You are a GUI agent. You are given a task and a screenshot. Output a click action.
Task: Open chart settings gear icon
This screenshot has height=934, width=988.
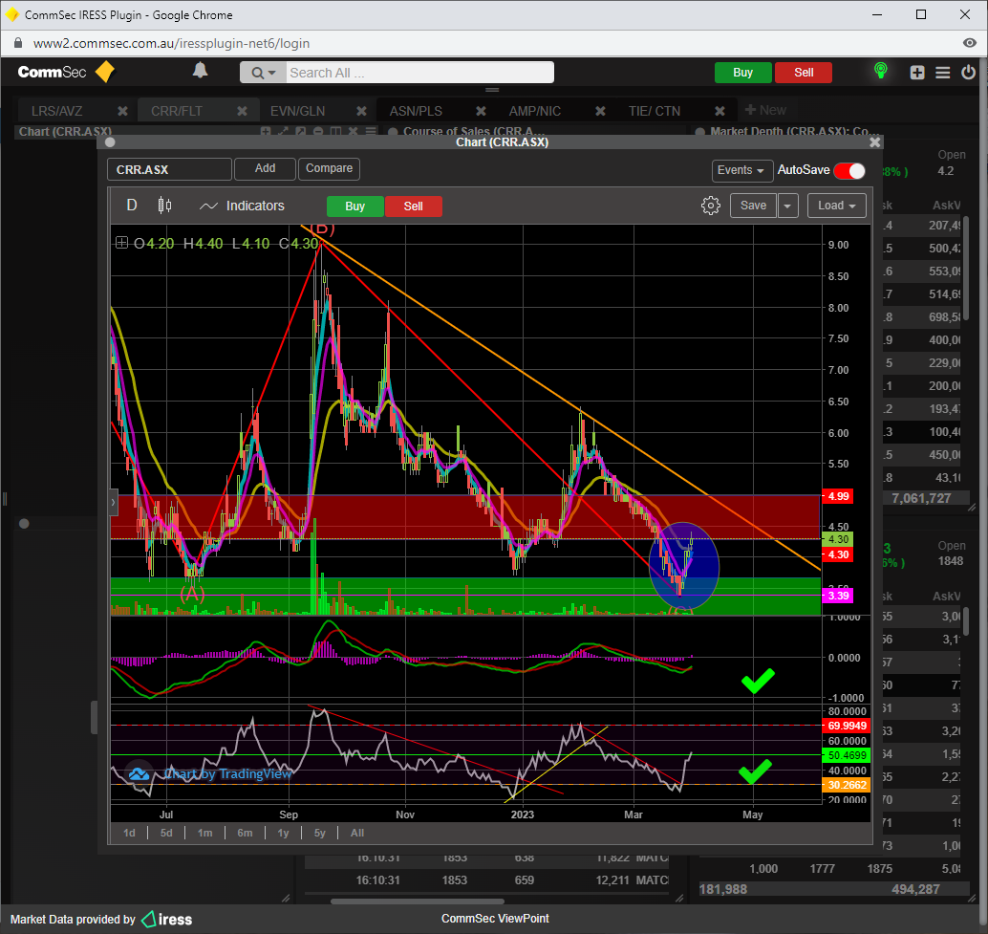pos(711,206)
